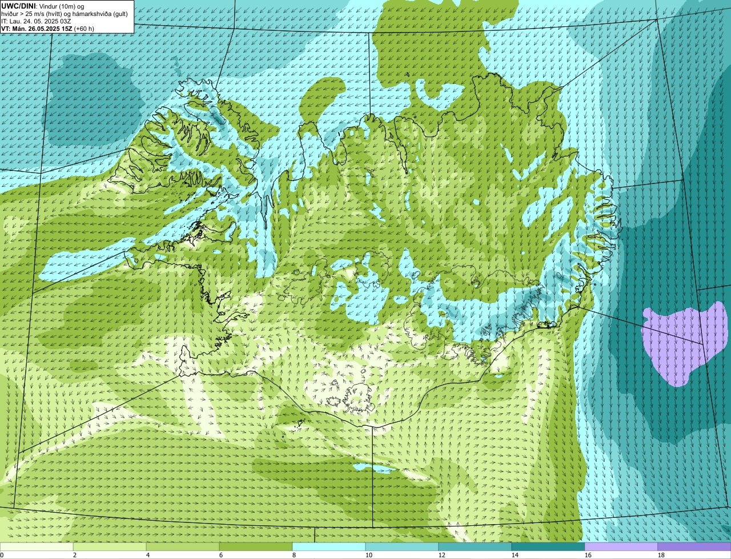Select the 10–12 m/s legend color band
731x559 pixels.
402,547
